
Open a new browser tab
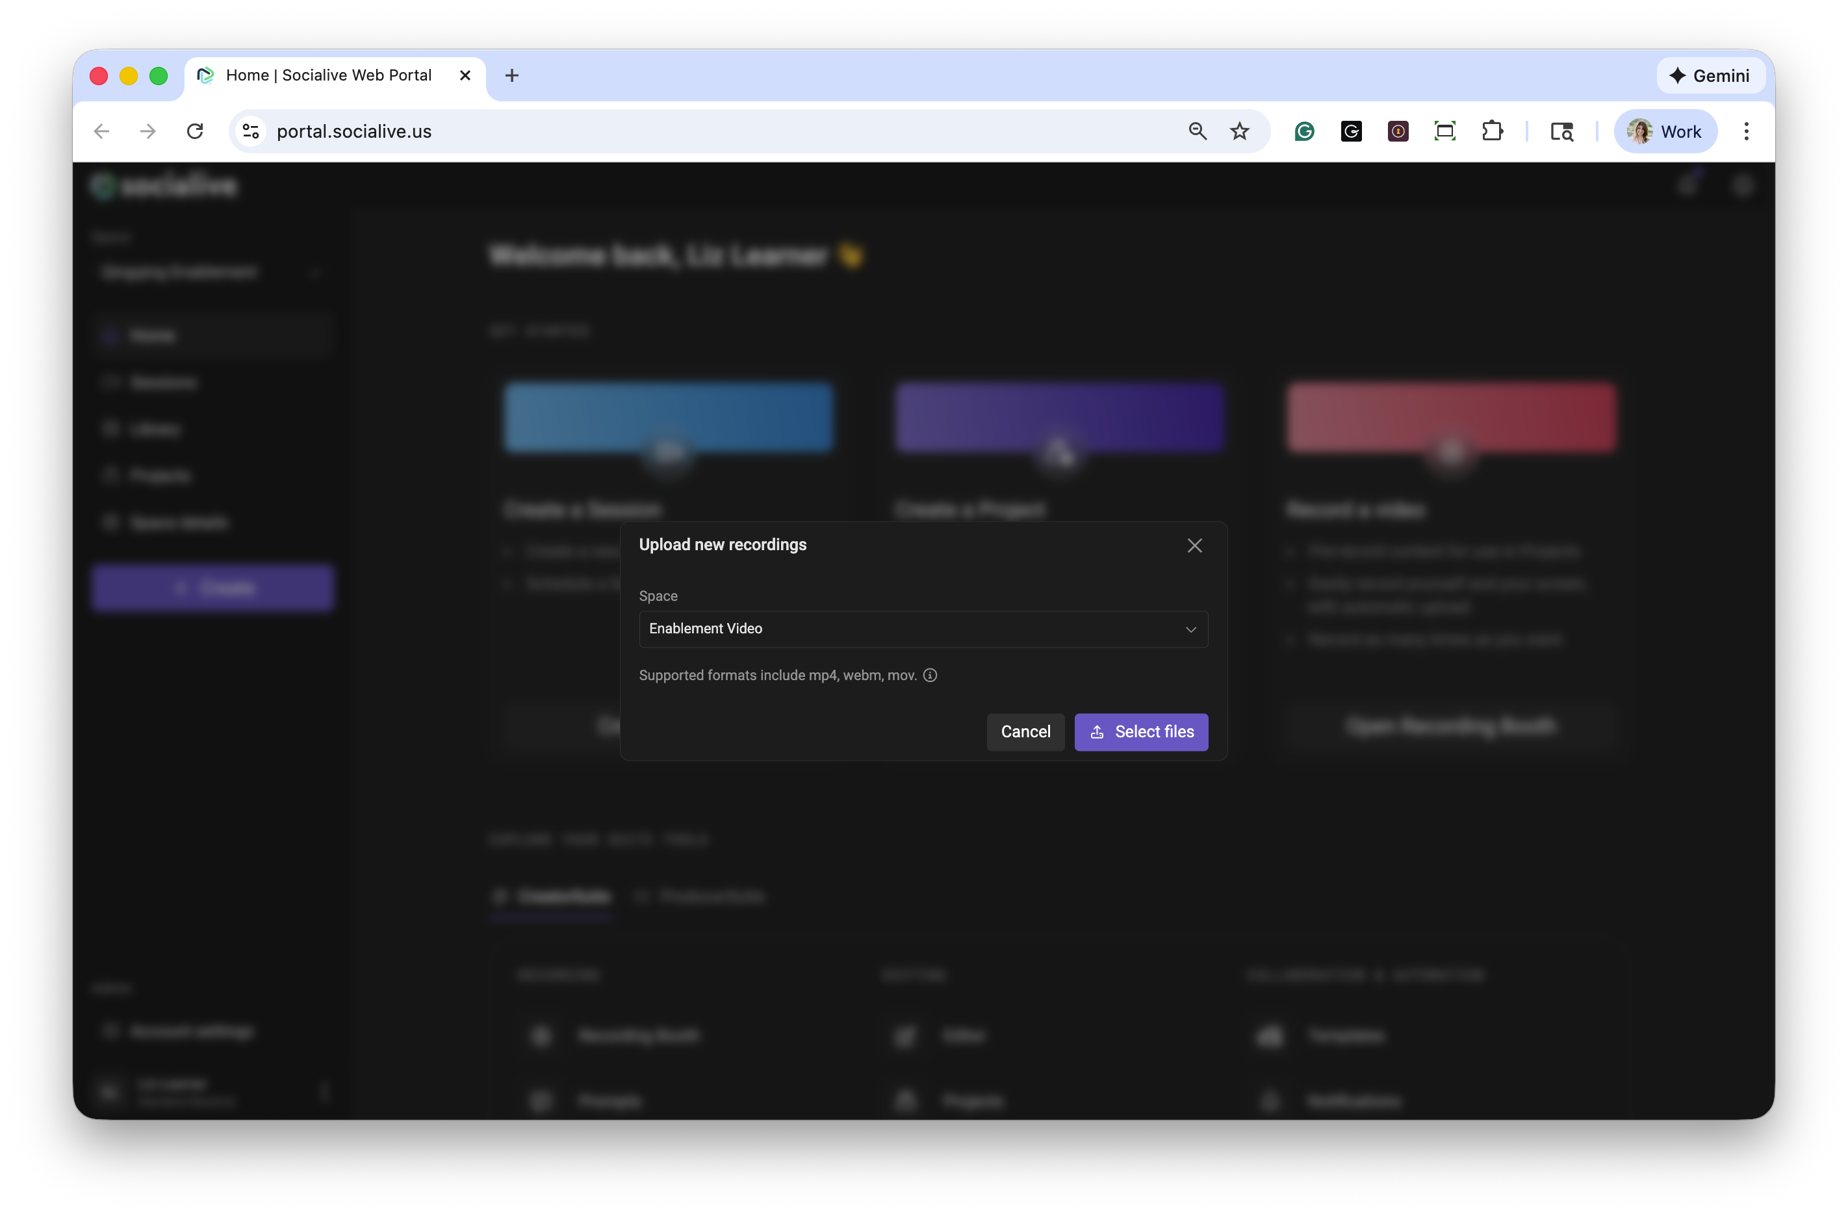click(511, 75)
